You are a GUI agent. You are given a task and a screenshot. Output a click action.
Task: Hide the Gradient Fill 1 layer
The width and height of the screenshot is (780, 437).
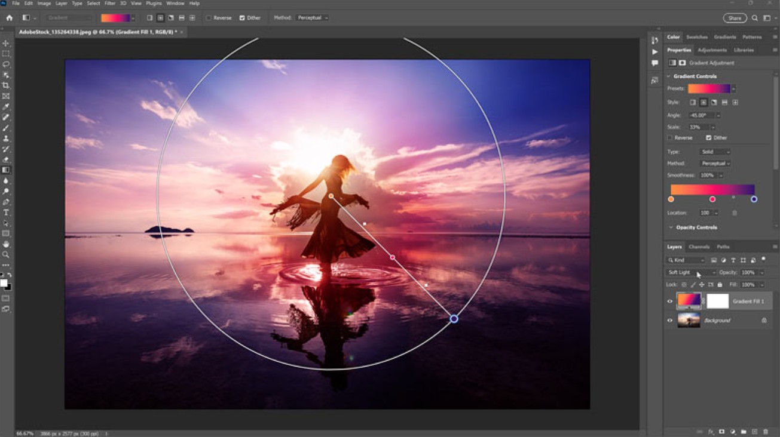669,301
